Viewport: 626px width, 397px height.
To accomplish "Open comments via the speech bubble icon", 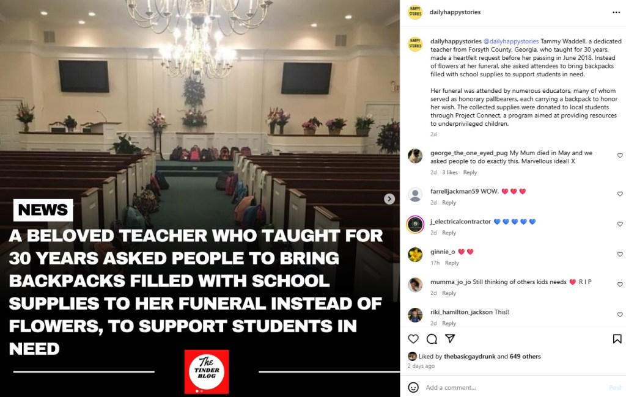I will coord(432,339).
